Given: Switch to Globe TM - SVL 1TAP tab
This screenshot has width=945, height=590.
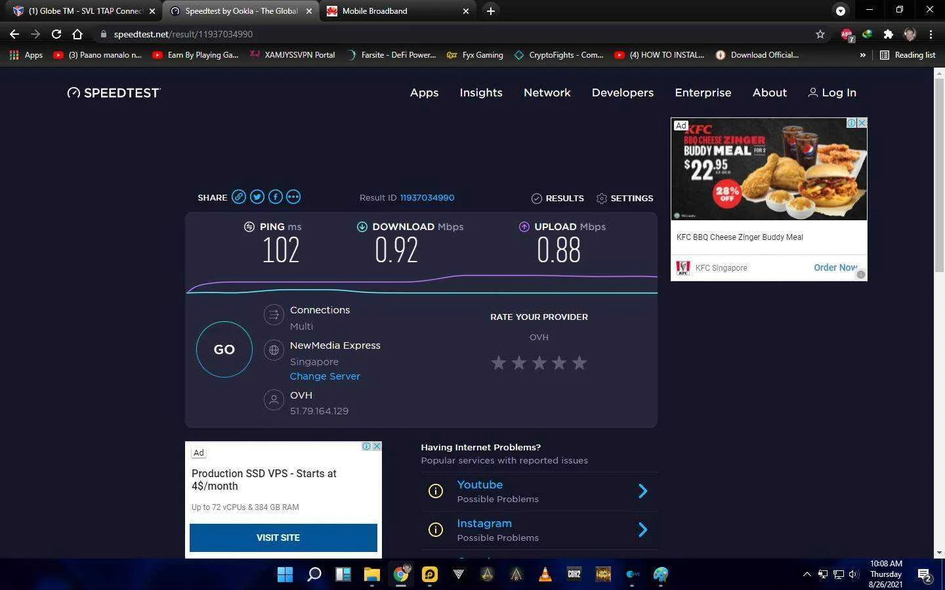Looking at the screenshot, I should tap(85, 10).
